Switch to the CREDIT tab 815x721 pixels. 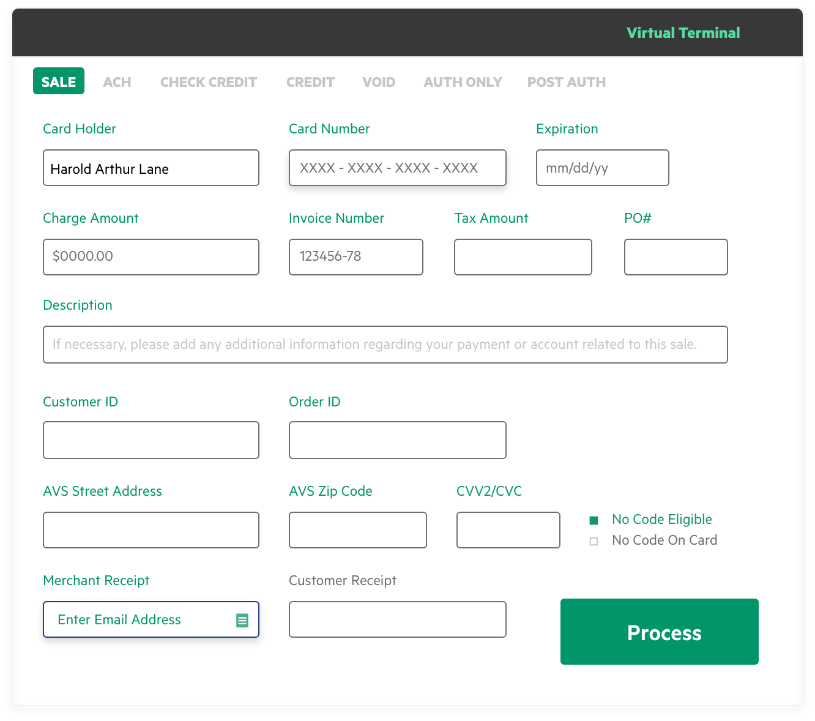(x=310, y=81)
